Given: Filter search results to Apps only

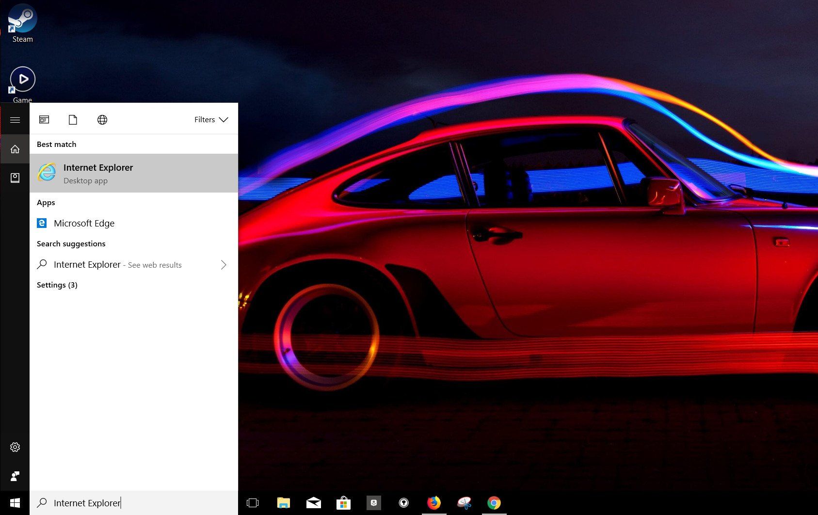Looking at the screenshot, I should (x=44, y=119).
